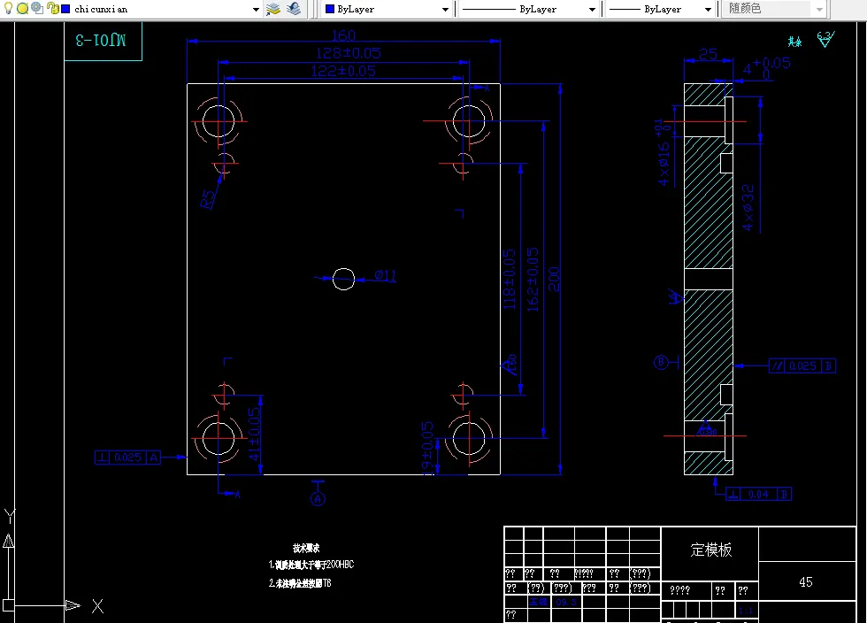The width and height of the screenshot is (867, 623).
Task: Select the 160 width dimension text
Action: (343, 35)
